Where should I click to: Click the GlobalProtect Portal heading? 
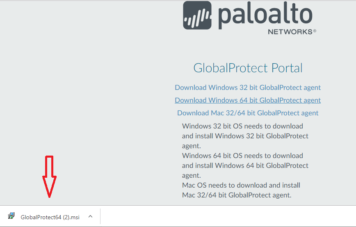pyautogui.click(x=248, y=68)
